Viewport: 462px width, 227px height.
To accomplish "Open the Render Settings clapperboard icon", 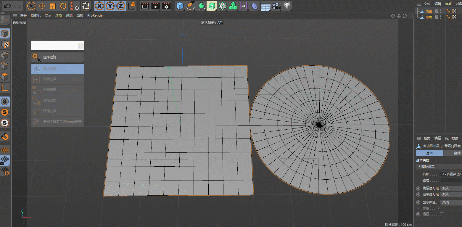I will (x=167, y=6).
